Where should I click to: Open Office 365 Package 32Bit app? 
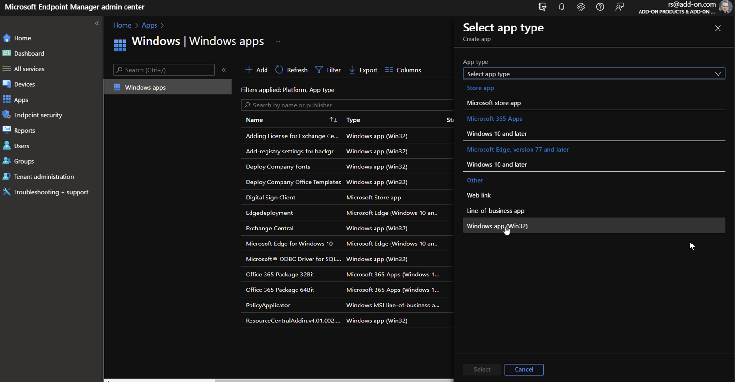(x=280, y=275)
